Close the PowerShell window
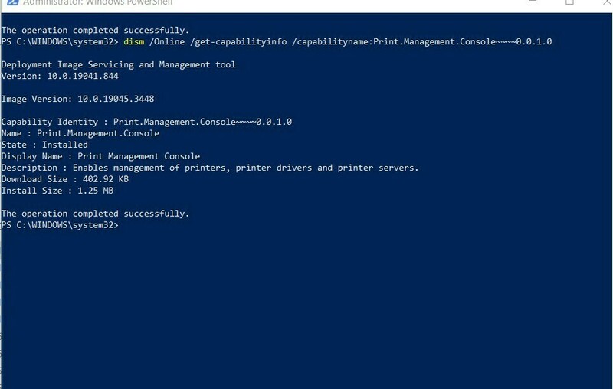 607,2
